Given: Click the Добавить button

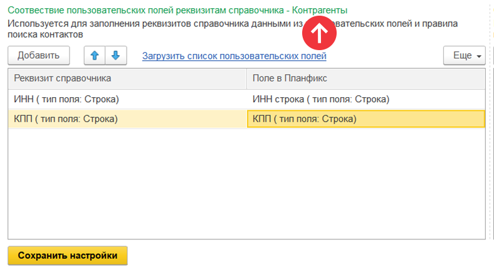Looking at the screenshot, I should [39, 56].
